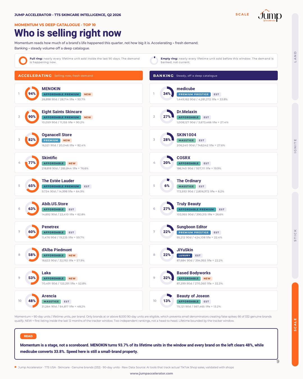
Task: Click JiYuSkin's LUXURY tag
Action: tap(184, 255)
